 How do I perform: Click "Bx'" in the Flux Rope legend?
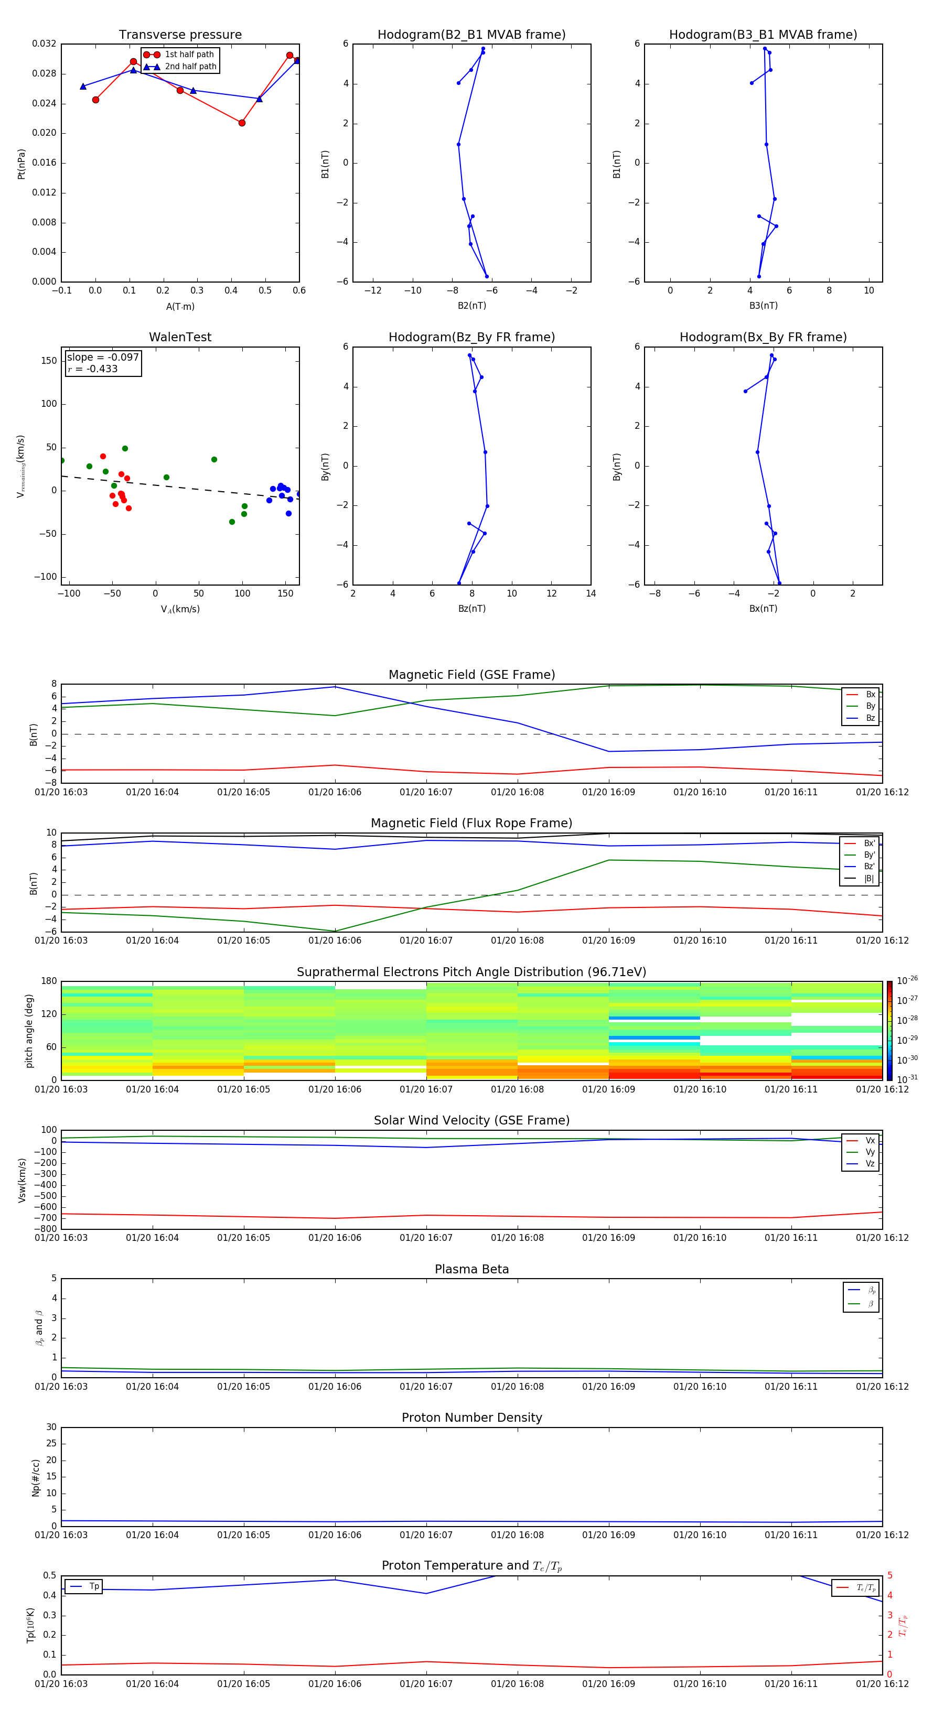(x=870, y=844)
